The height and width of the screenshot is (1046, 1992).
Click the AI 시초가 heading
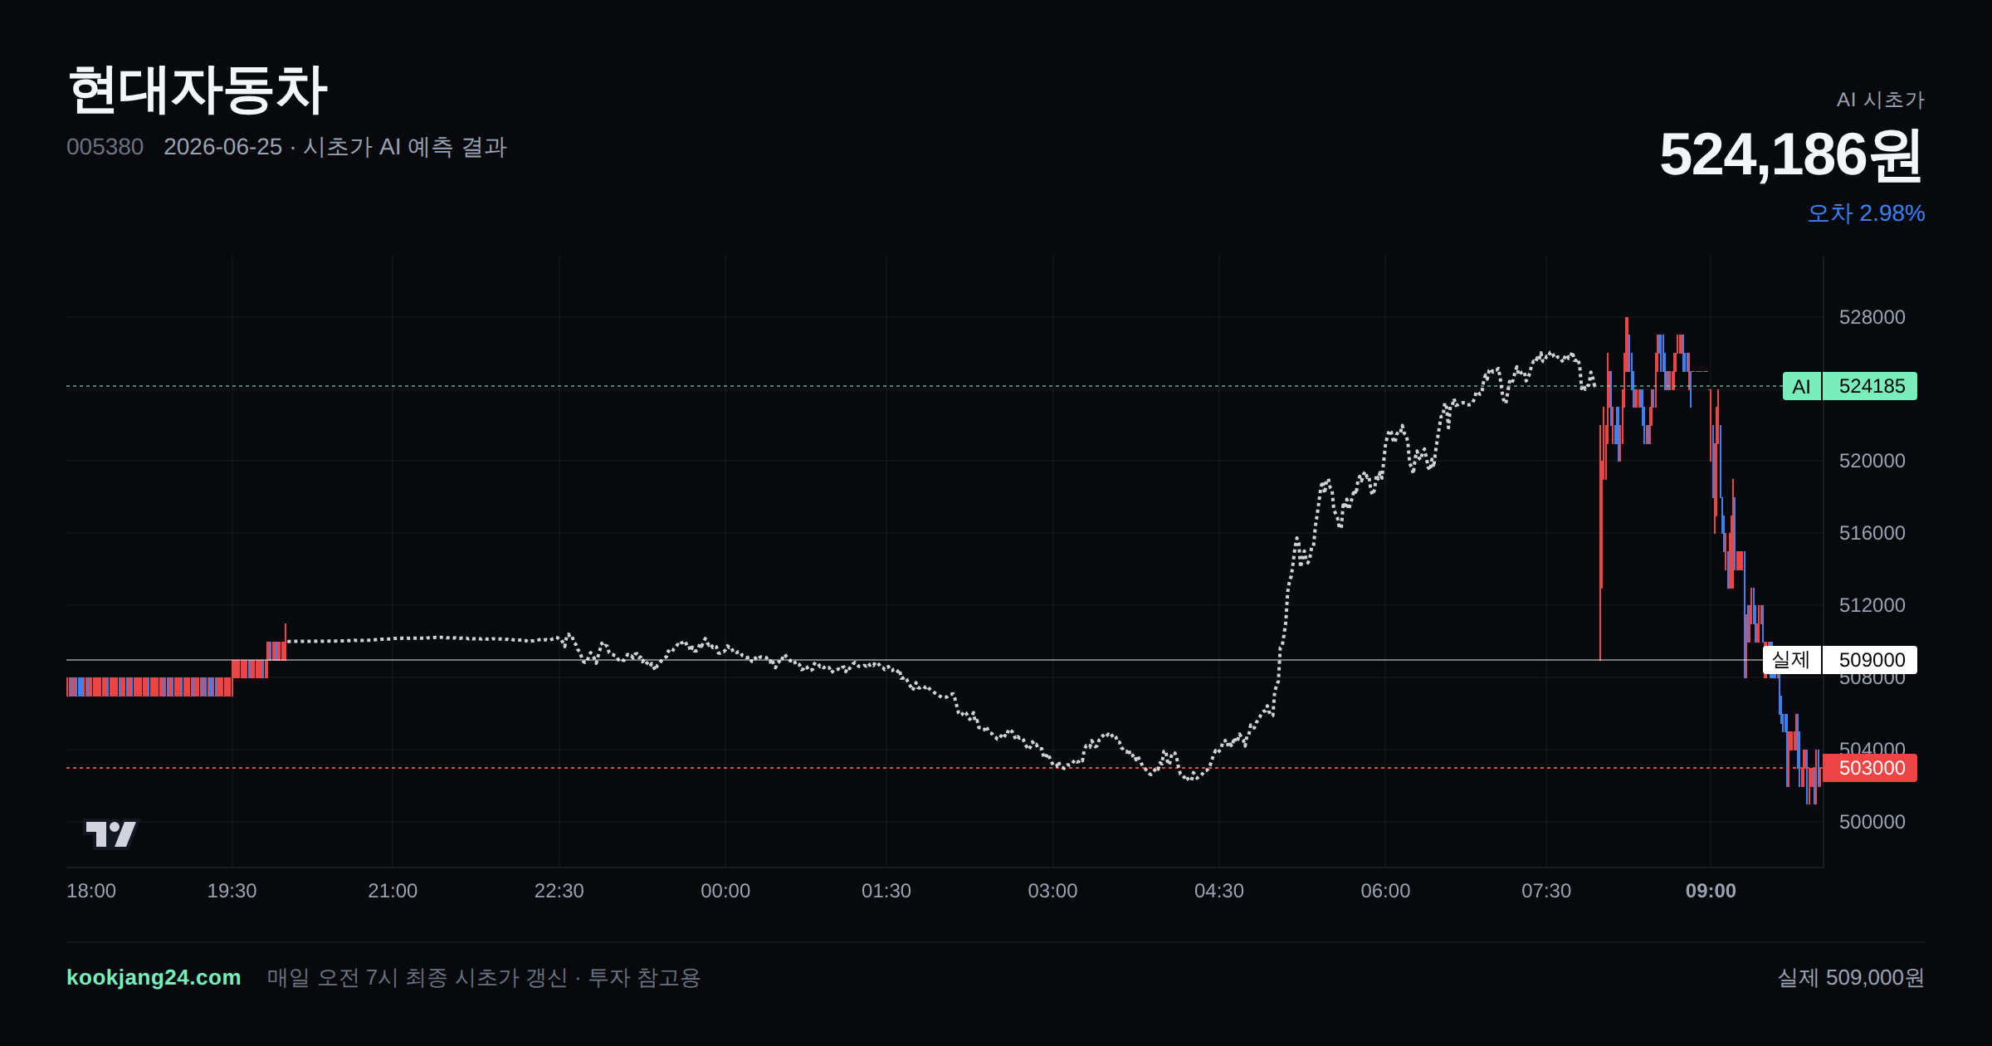(1880, 100)
